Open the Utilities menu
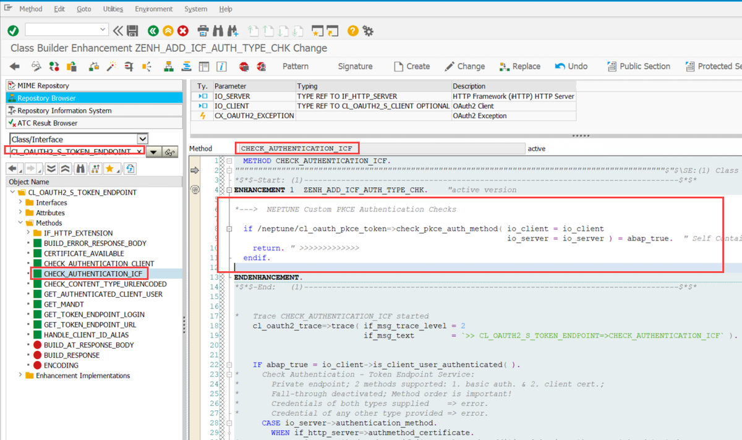 coord(113,9)
